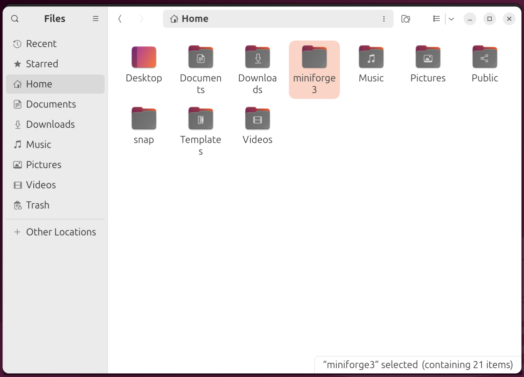Open Other Locations in the sidebar
524x377 pixels.
(55, 232)
